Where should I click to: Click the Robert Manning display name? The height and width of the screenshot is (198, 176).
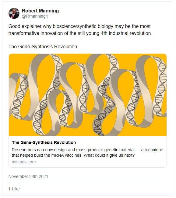pos(40,11)
